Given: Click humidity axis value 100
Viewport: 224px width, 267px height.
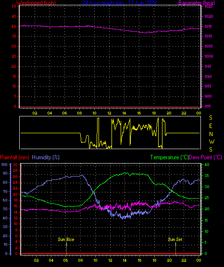Looking at the screenshot, I should point(4,165).
